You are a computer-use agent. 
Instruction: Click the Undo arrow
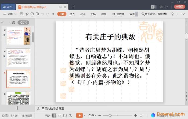42,14
